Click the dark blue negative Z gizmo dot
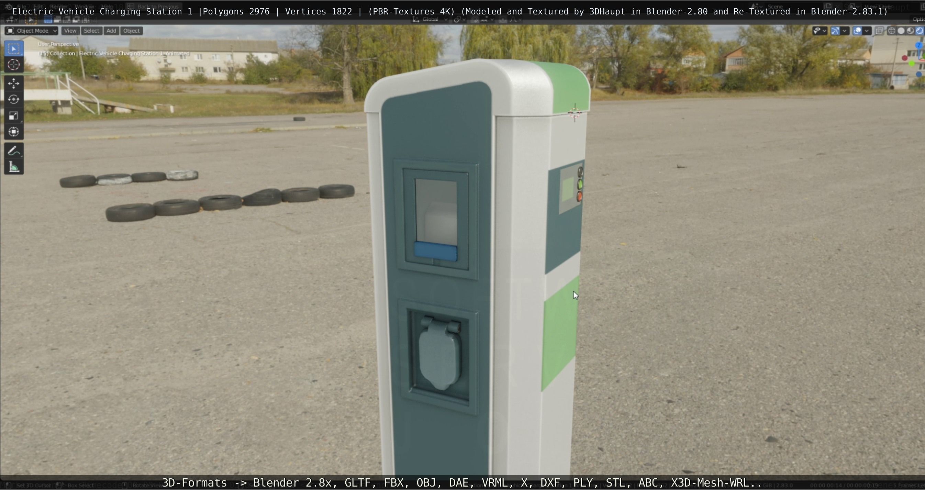925x490 pixels. [x=919, y=74]
